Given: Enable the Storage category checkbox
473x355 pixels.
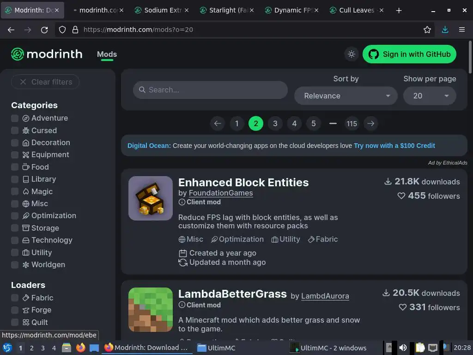Looking at the screenshot, I should 15,228.
